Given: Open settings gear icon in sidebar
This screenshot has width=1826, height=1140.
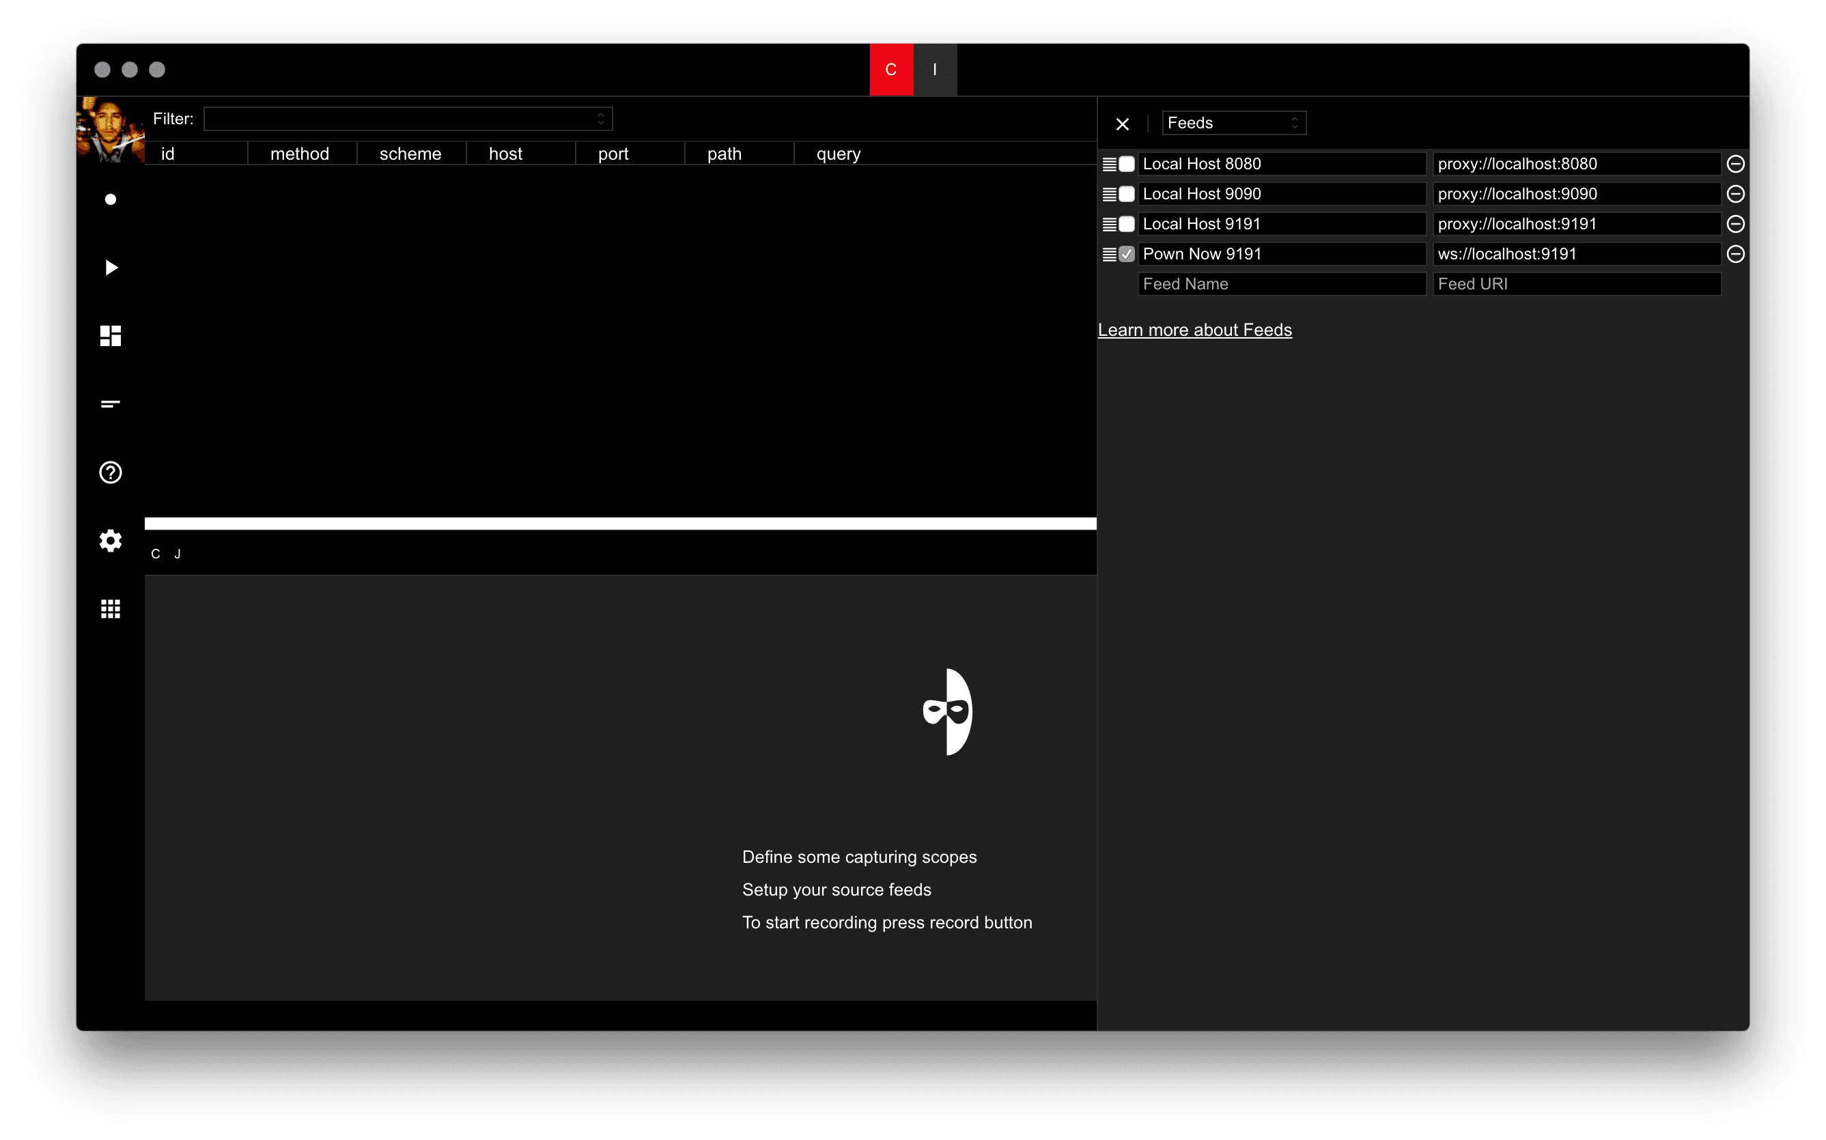Looking at the screenshot, I should click(x=111, y=541).
